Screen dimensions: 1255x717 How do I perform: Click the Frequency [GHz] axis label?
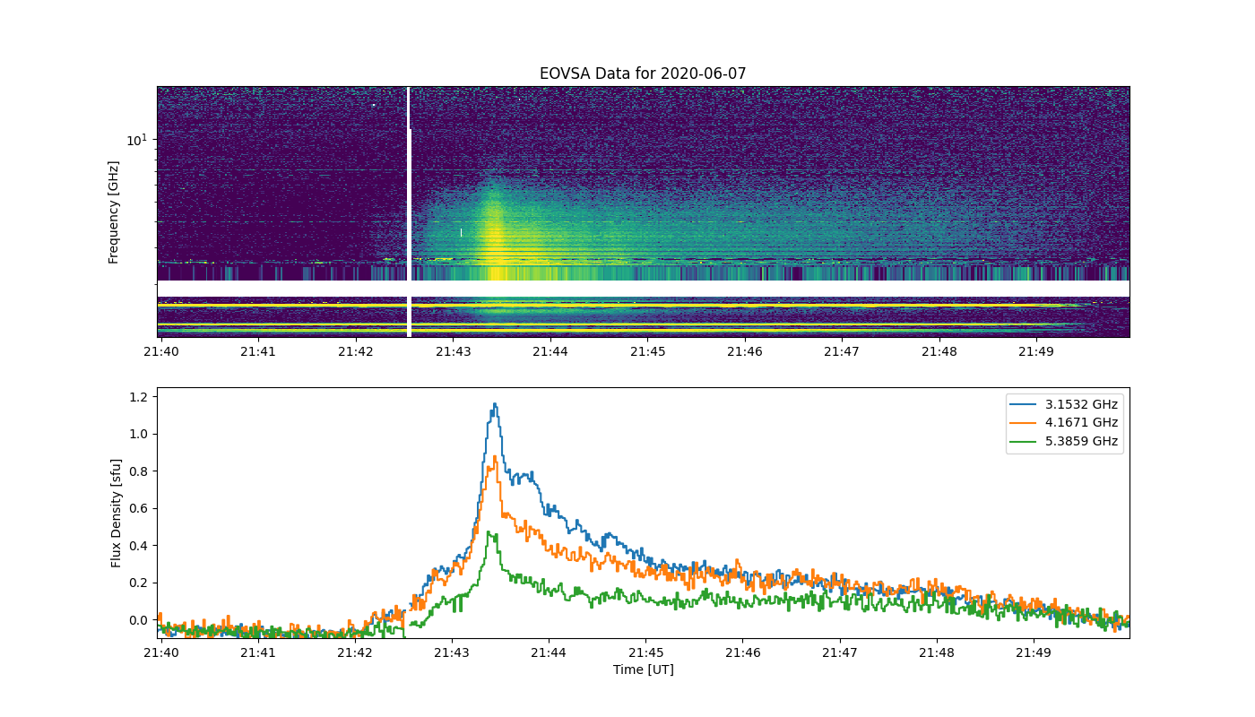[114, 212]
